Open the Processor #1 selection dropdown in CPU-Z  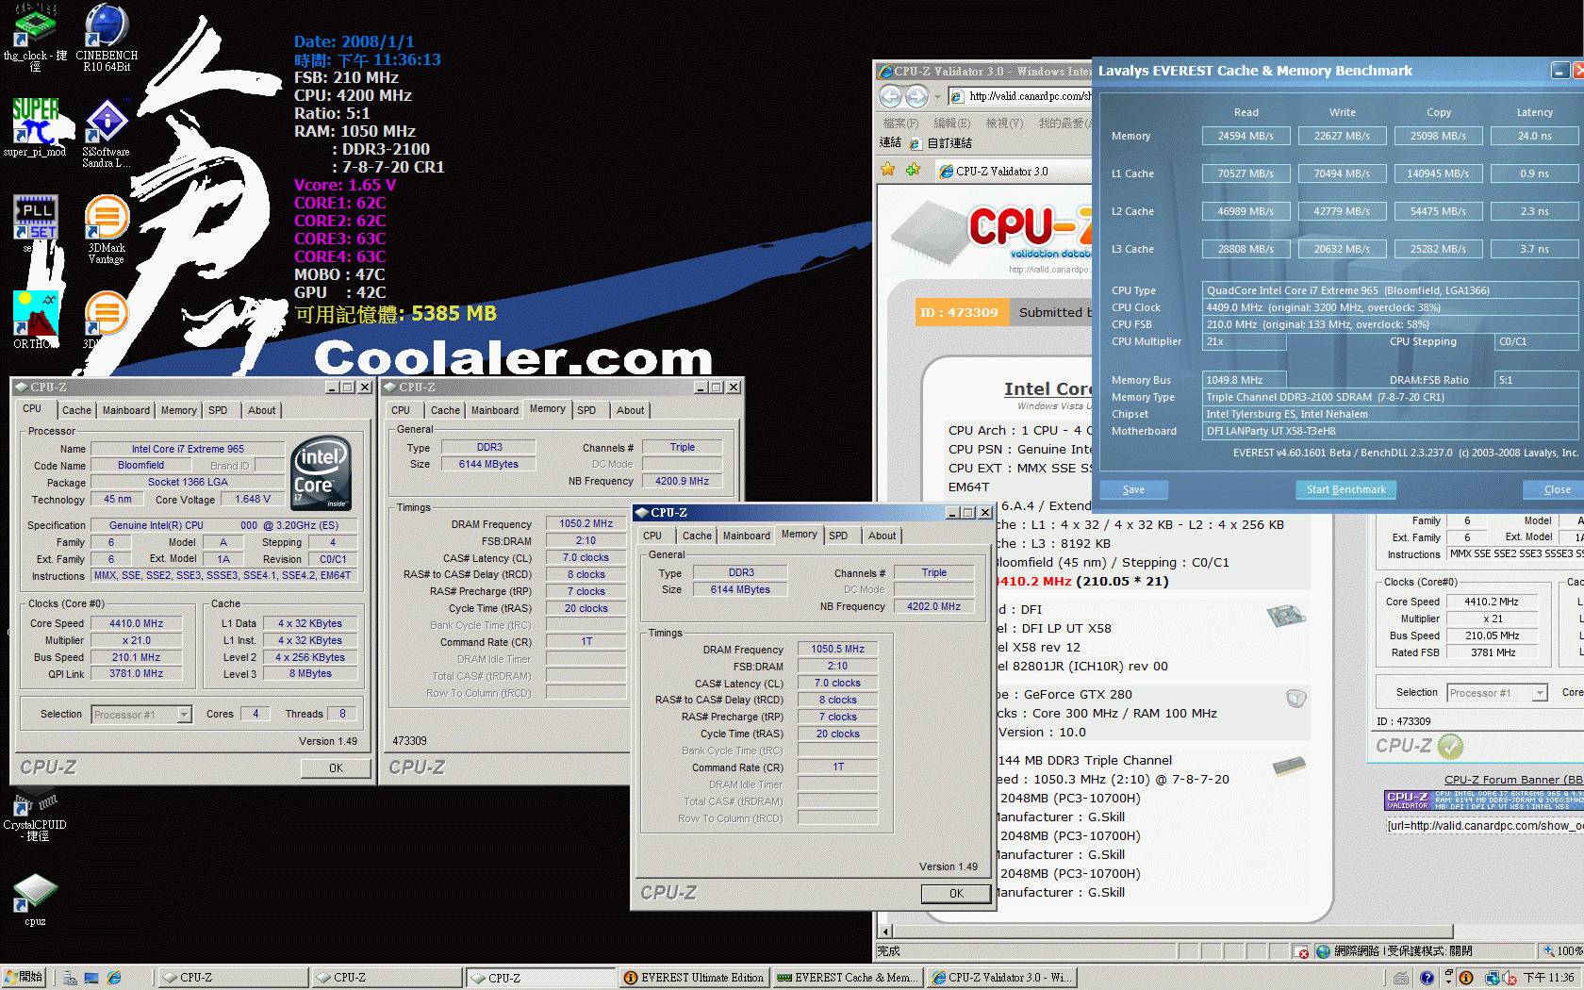[141, 715]
